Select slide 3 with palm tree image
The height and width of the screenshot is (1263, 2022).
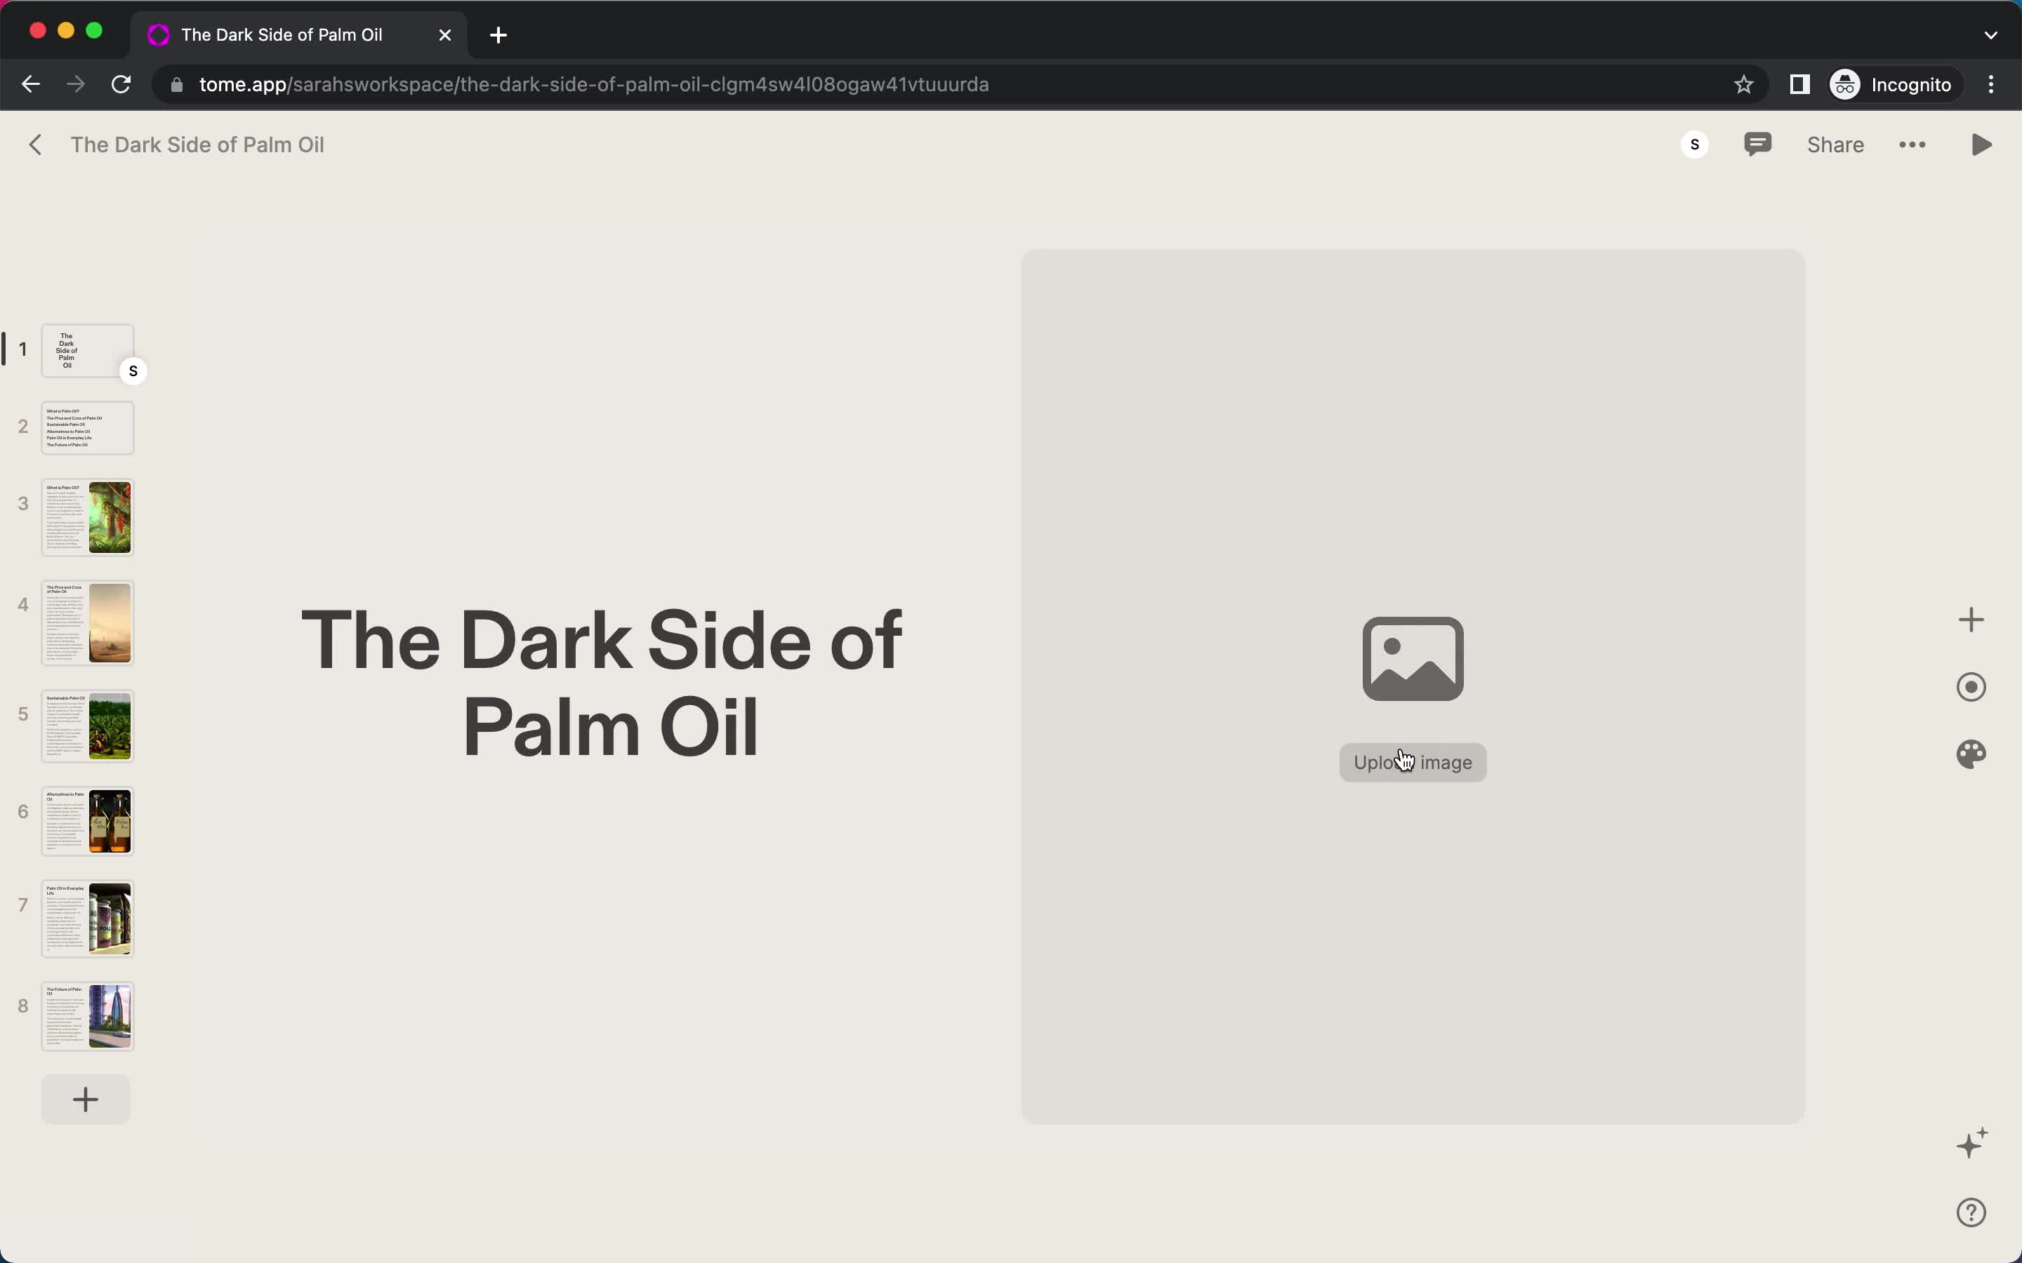pyautogui.click(x=86, y=518)
